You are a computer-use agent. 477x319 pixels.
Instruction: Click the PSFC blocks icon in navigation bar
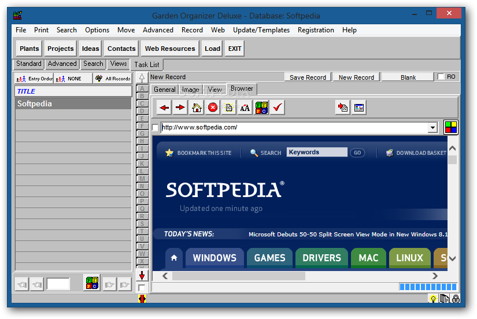tap(92, 283)
